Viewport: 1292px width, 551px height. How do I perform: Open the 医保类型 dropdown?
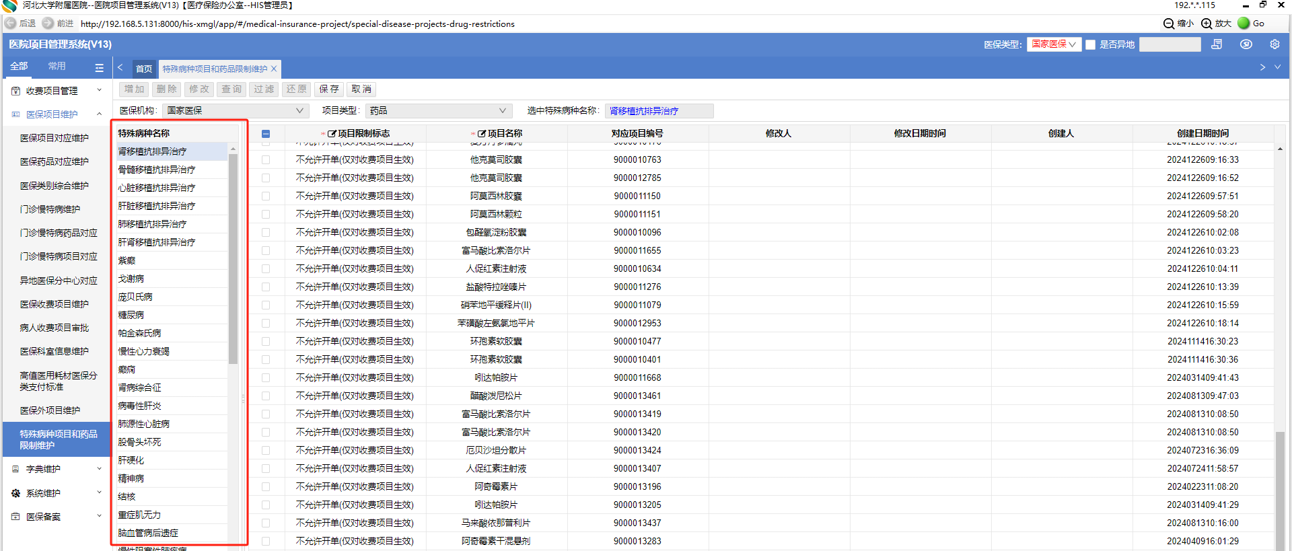pos(1054,44)
